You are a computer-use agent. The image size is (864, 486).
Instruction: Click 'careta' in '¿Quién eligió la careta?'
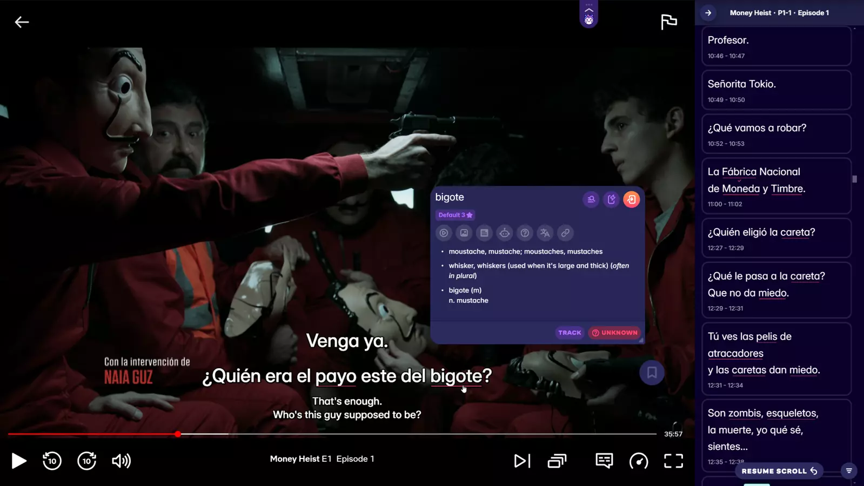pos(795,232)
